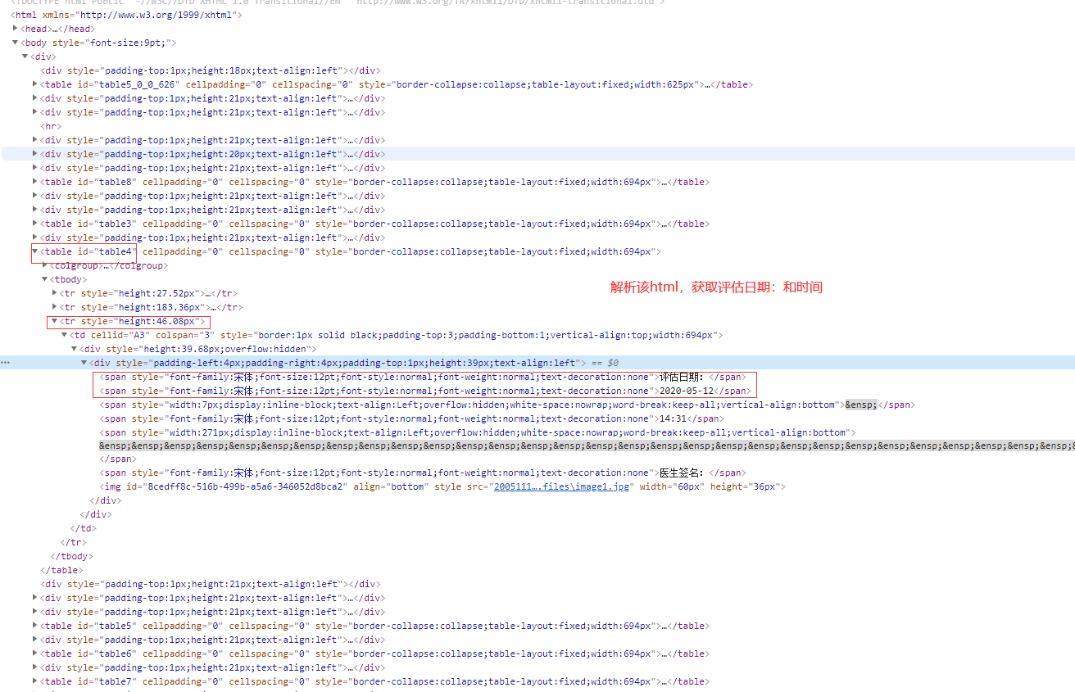This screenshot has height=692, width=1075.
Task: Collapse the table4 node arrow
Action: pyautogui.click(x=35, y=251)
